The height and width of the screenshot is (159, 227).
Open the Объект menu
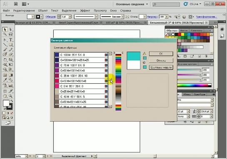[43, 10]
